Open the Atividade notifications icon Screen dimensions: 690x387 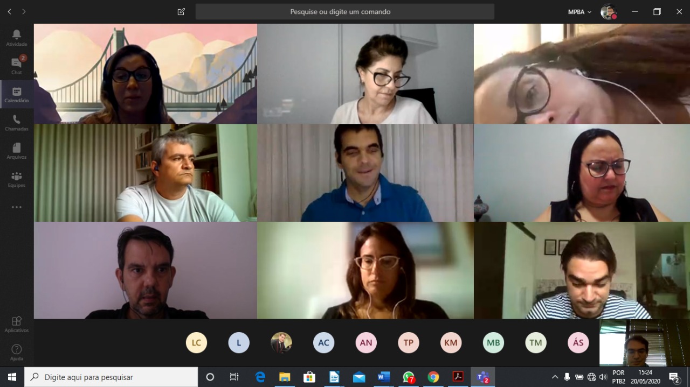click(x=17, y=38)
